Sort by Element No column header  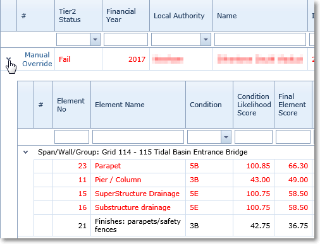click(71, 105)
